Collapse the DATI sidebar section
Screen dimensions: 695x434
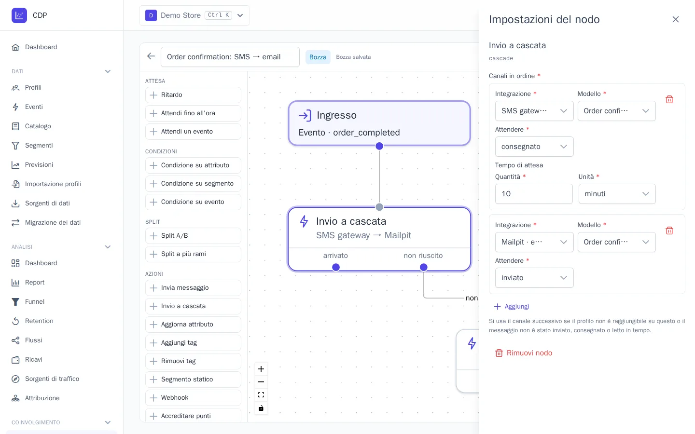pyautogui.click(x=108, y=71)
